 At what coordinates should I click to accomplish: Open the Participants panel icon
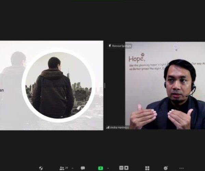61,168
